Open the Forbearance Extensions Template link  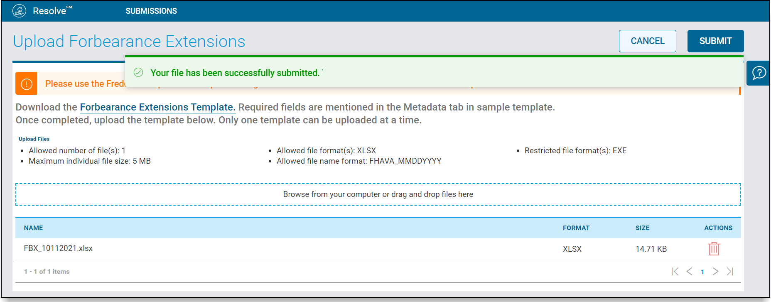pyautogui.click(x=157, y=107)
